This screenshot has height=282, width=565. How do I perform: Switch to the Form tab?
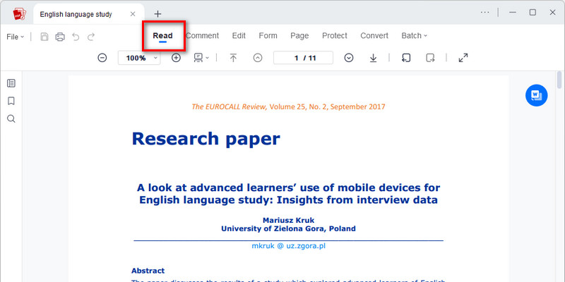coord(268,36)
